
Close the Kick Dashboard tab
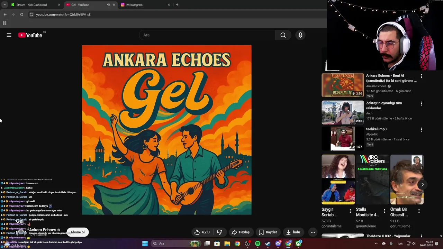click(x=59, y=5)
